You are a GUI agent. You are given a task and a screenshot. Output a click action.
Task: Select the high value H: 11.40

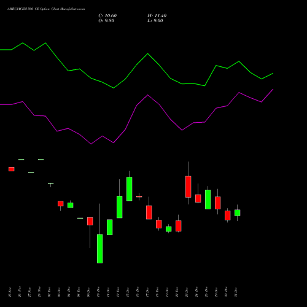[157, 16]
